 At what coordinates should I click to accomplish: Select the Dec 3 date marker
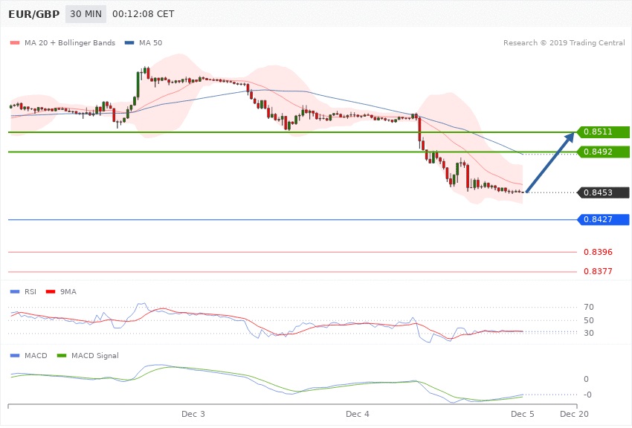point(193,413)
